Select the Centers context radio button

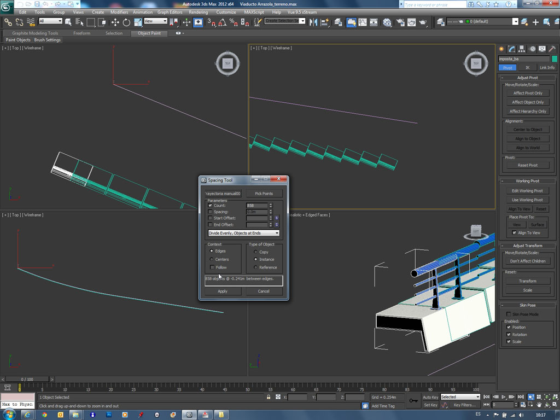tap(212, 259)
